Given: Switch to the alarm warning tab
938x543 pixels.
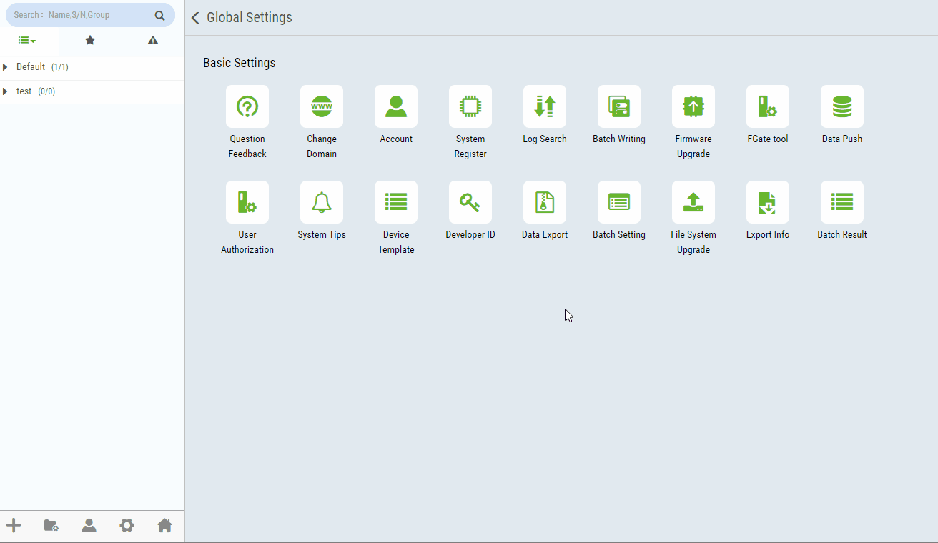Looking at the screenshot, I should [153, 41].
